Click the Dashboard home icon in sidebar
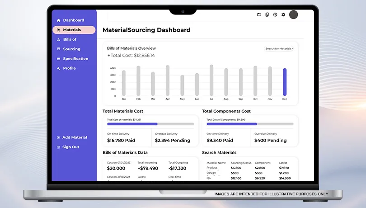 58,20
